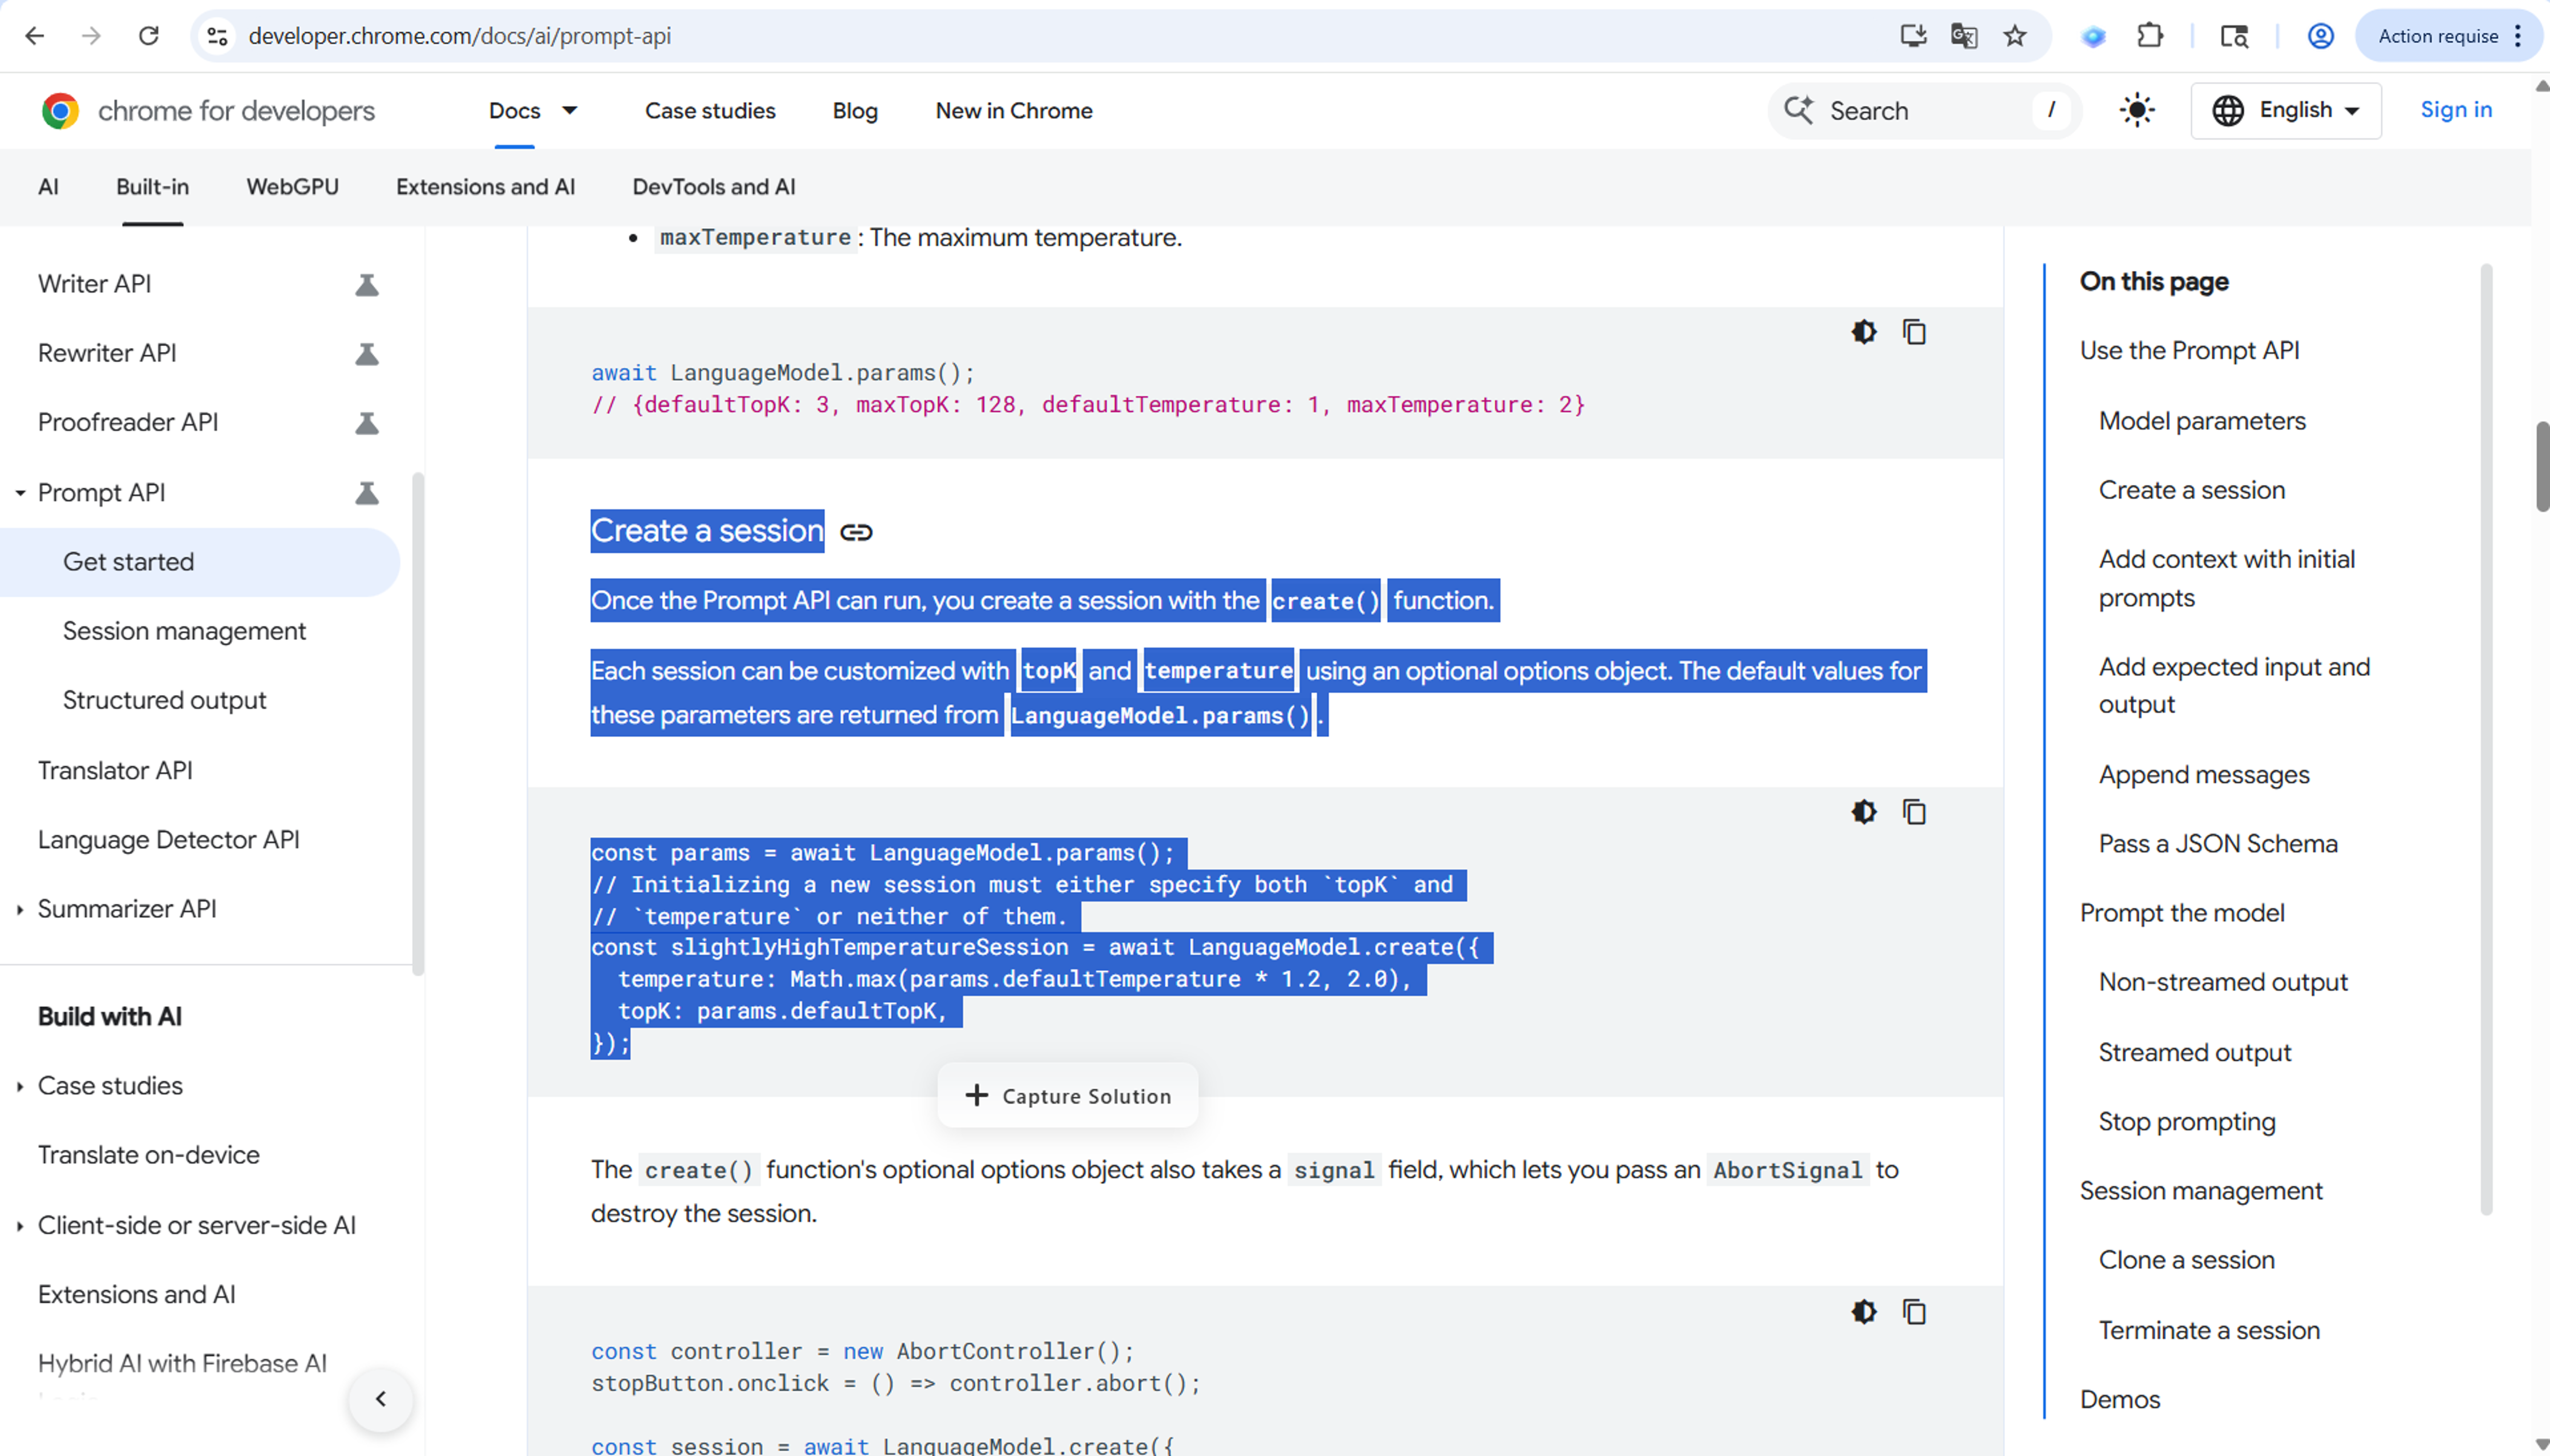Click the Google Translate icon in address bar
This screenshot has width=2550, height=1456.
[1963, 36]
